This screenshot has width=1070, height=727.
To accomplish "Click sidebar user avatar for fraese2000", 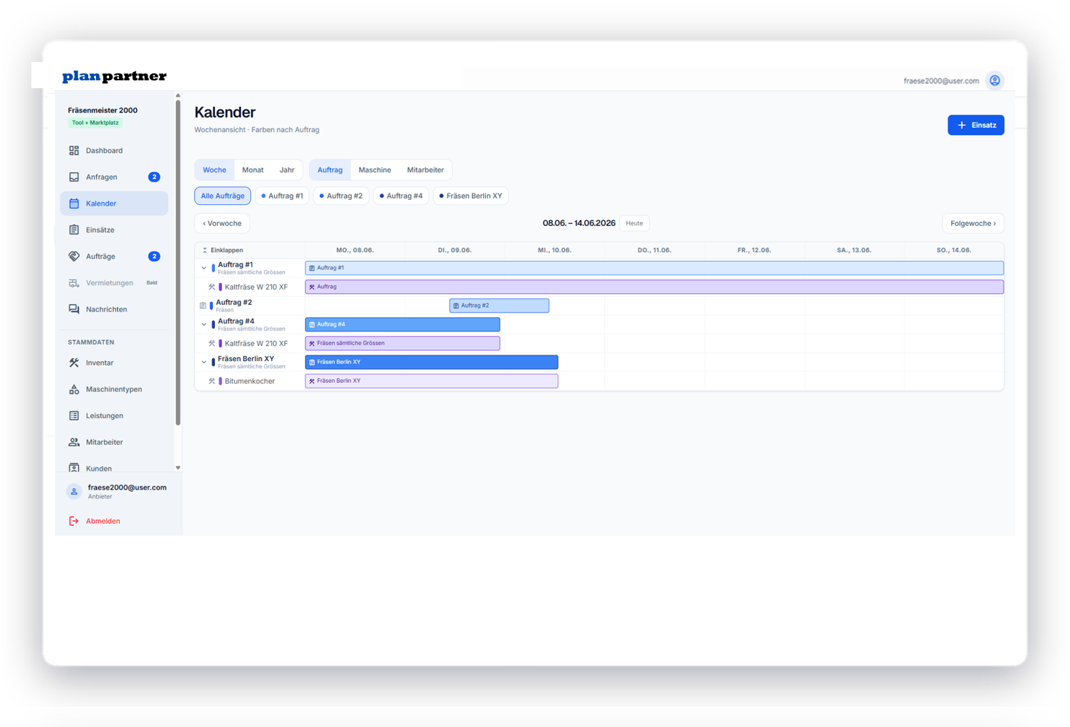I will pyautogui.click(x=74, y=492).
